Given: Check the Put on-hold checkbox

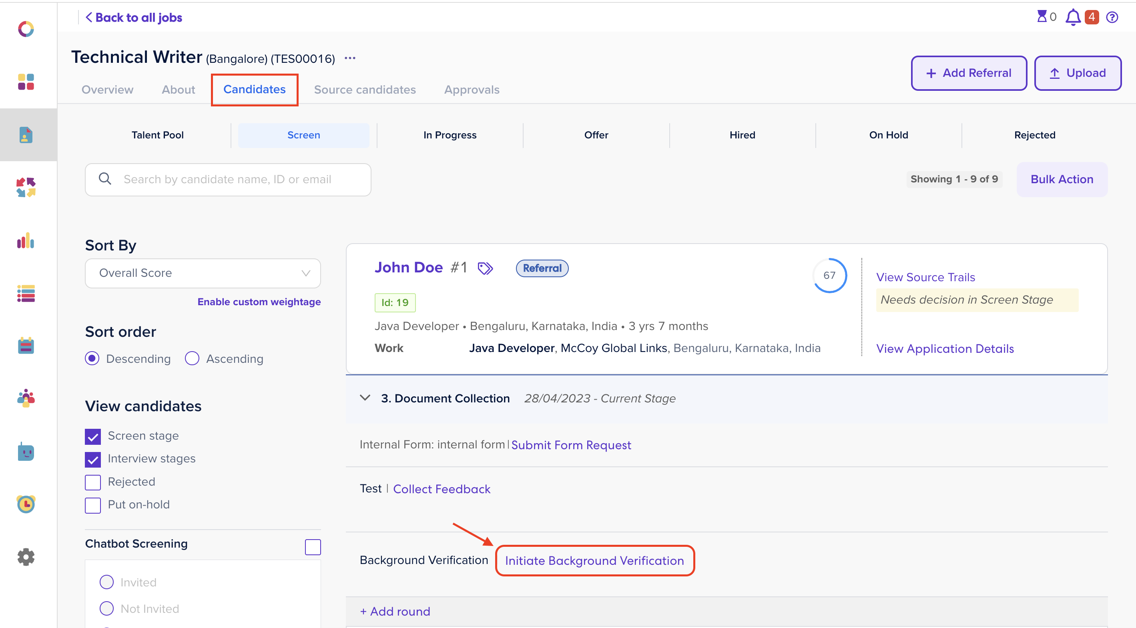Looking at the screenshot, I should tap(92, 506).
